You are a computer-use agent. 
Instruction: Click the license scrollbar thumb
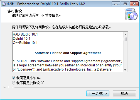[x=125, y=39]
